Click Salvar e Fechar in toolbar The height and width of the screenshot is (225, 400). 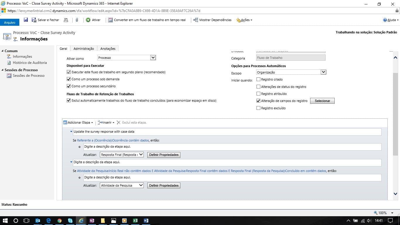45,20
